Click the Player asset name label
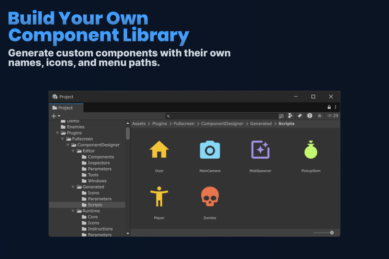 [159, 218]
